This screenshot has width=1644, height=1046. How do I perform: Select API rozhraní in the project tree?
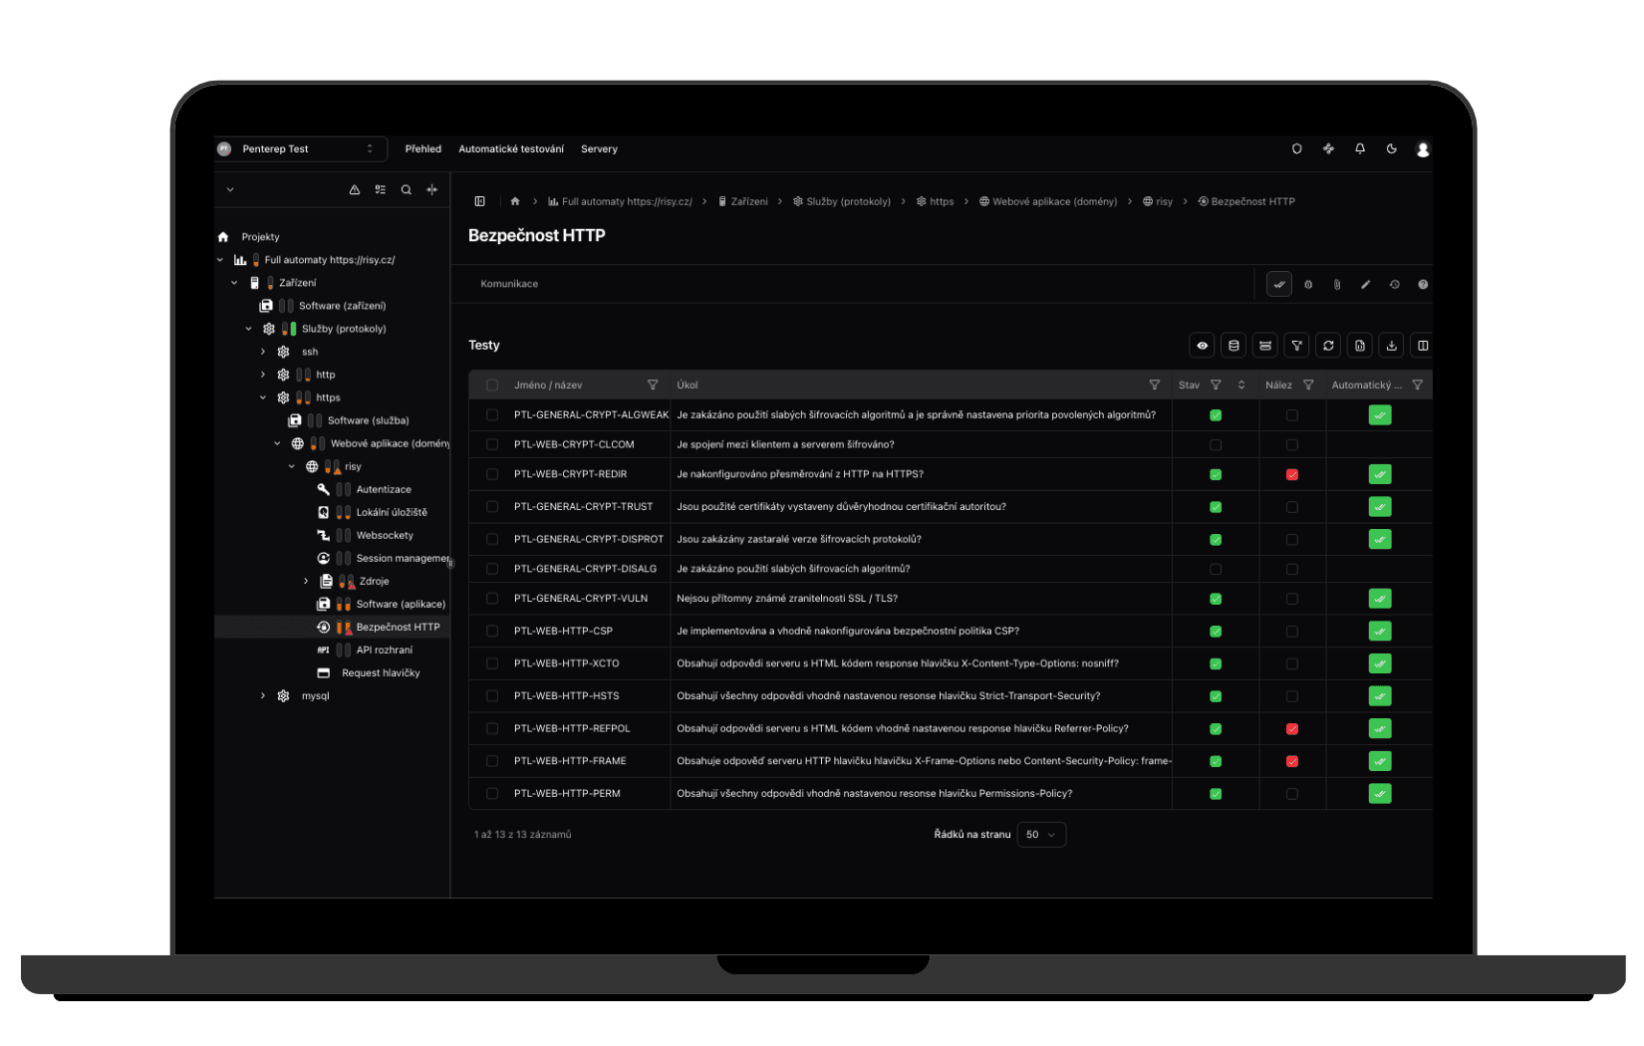[x=384, y=651]
